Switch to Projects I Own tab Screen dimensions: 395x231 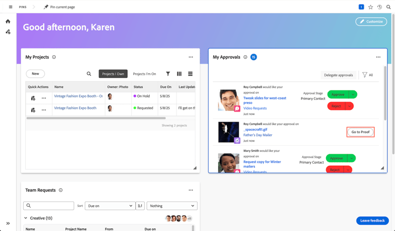click(113, 74)
